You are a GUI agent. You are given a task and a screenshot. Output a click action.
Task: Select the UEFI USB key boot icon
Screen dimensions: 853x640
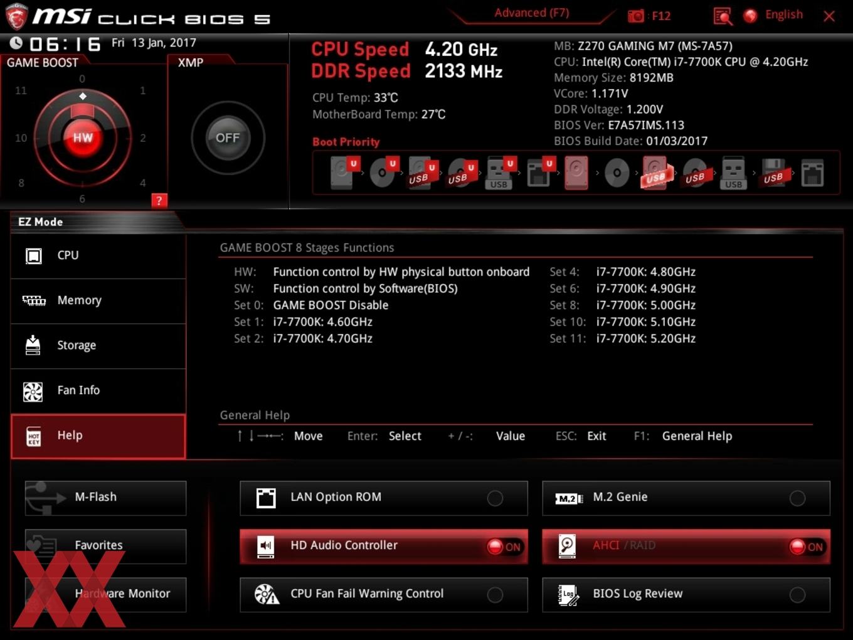coord(501,173)
